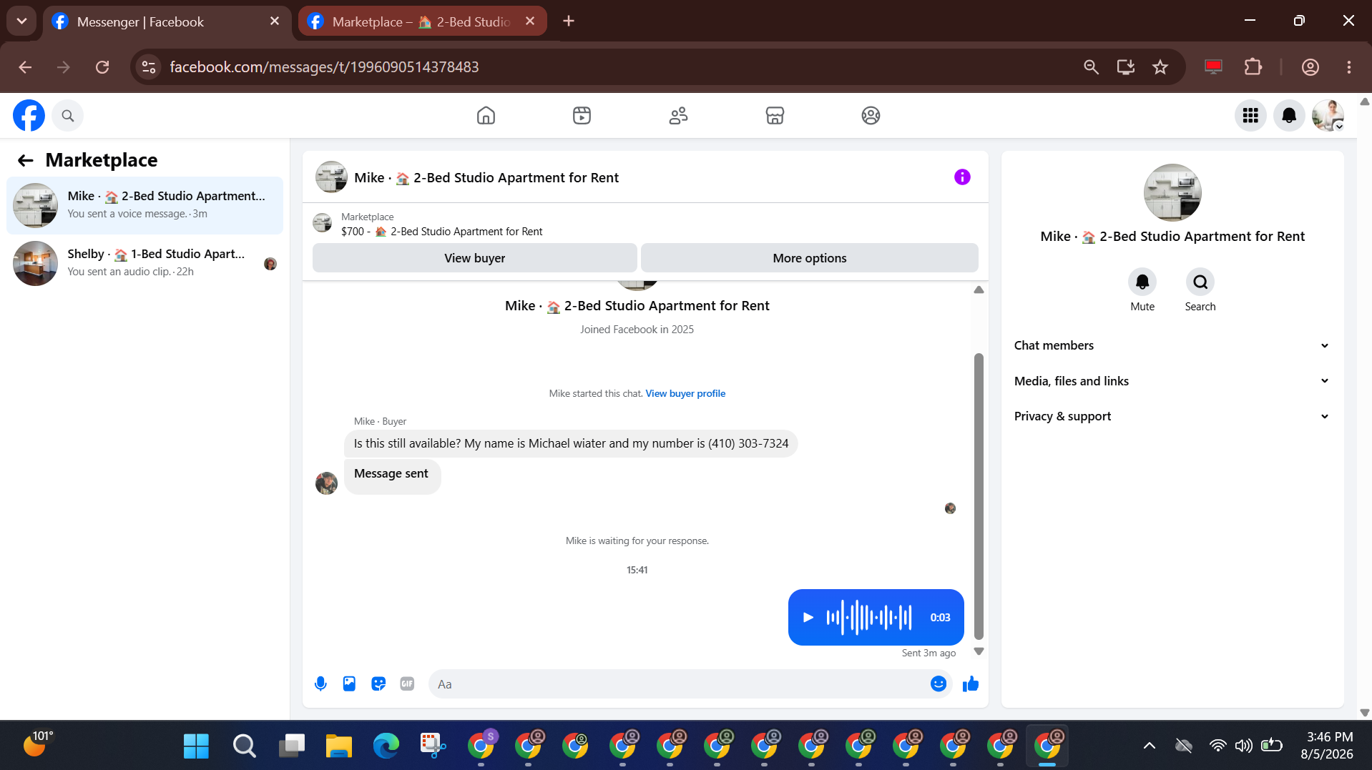Attach a photo or file
This screenshot has width=1372, height=770.
tap(349, 684)
